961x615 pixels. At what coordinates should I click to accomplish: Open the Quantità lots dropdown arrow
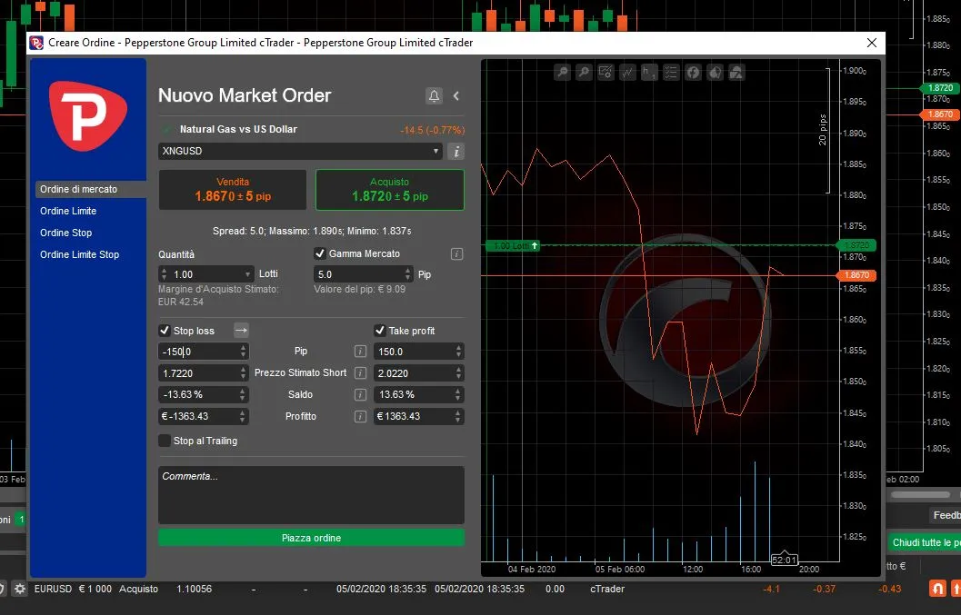(x=247, y=274)
